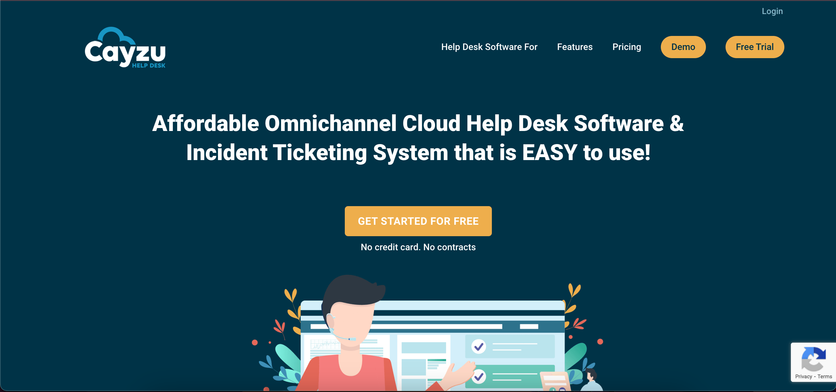
Task: Click GET STARTED FOR FREE button
Action: (417, 220)
